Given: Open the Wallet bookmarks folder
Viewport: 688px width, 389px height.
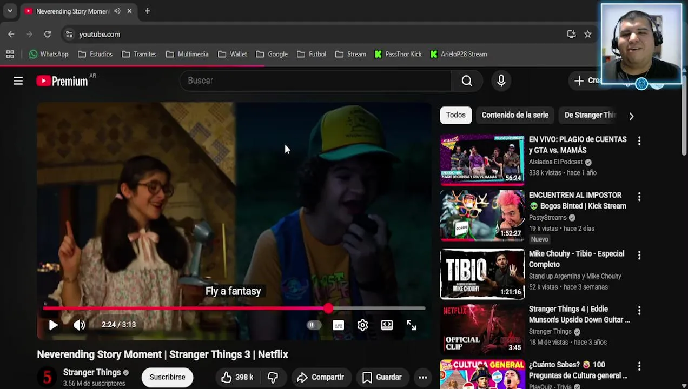Looking at the screenshot, I should (x=233, y=54).
